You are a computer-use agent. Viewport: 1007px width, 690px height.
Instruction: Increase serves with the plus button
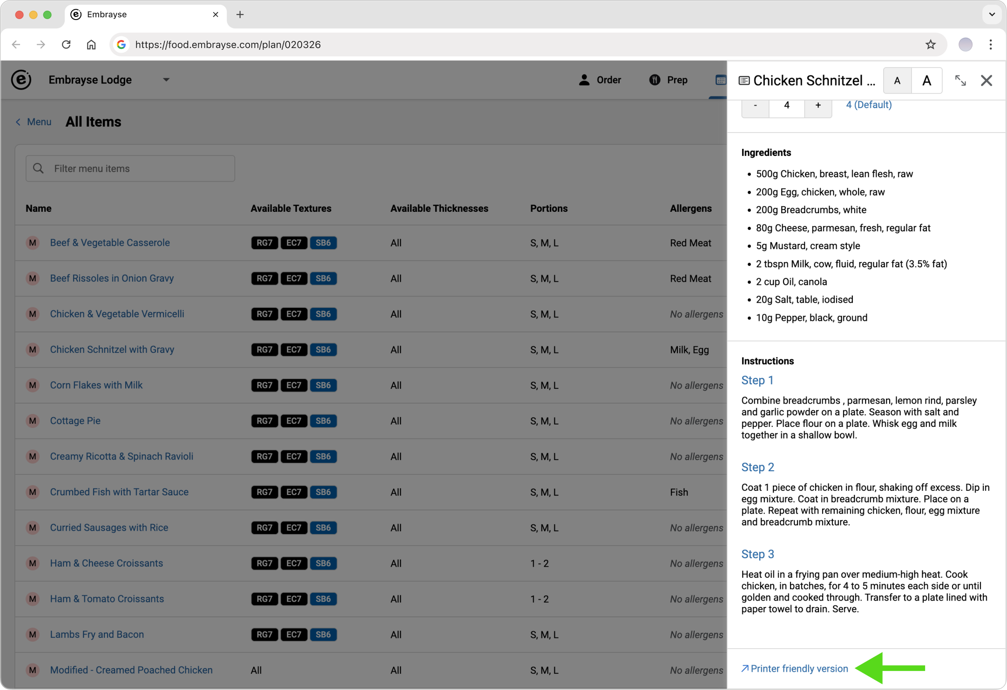click(818, 105)
